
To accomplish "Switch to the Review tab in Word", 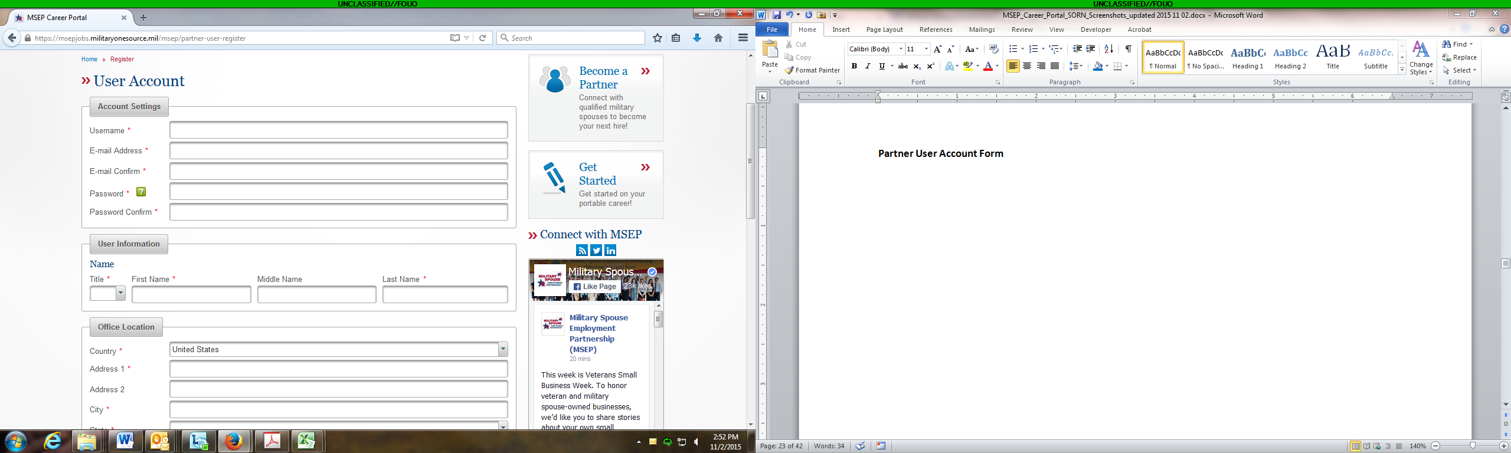I will (1022, 29).
